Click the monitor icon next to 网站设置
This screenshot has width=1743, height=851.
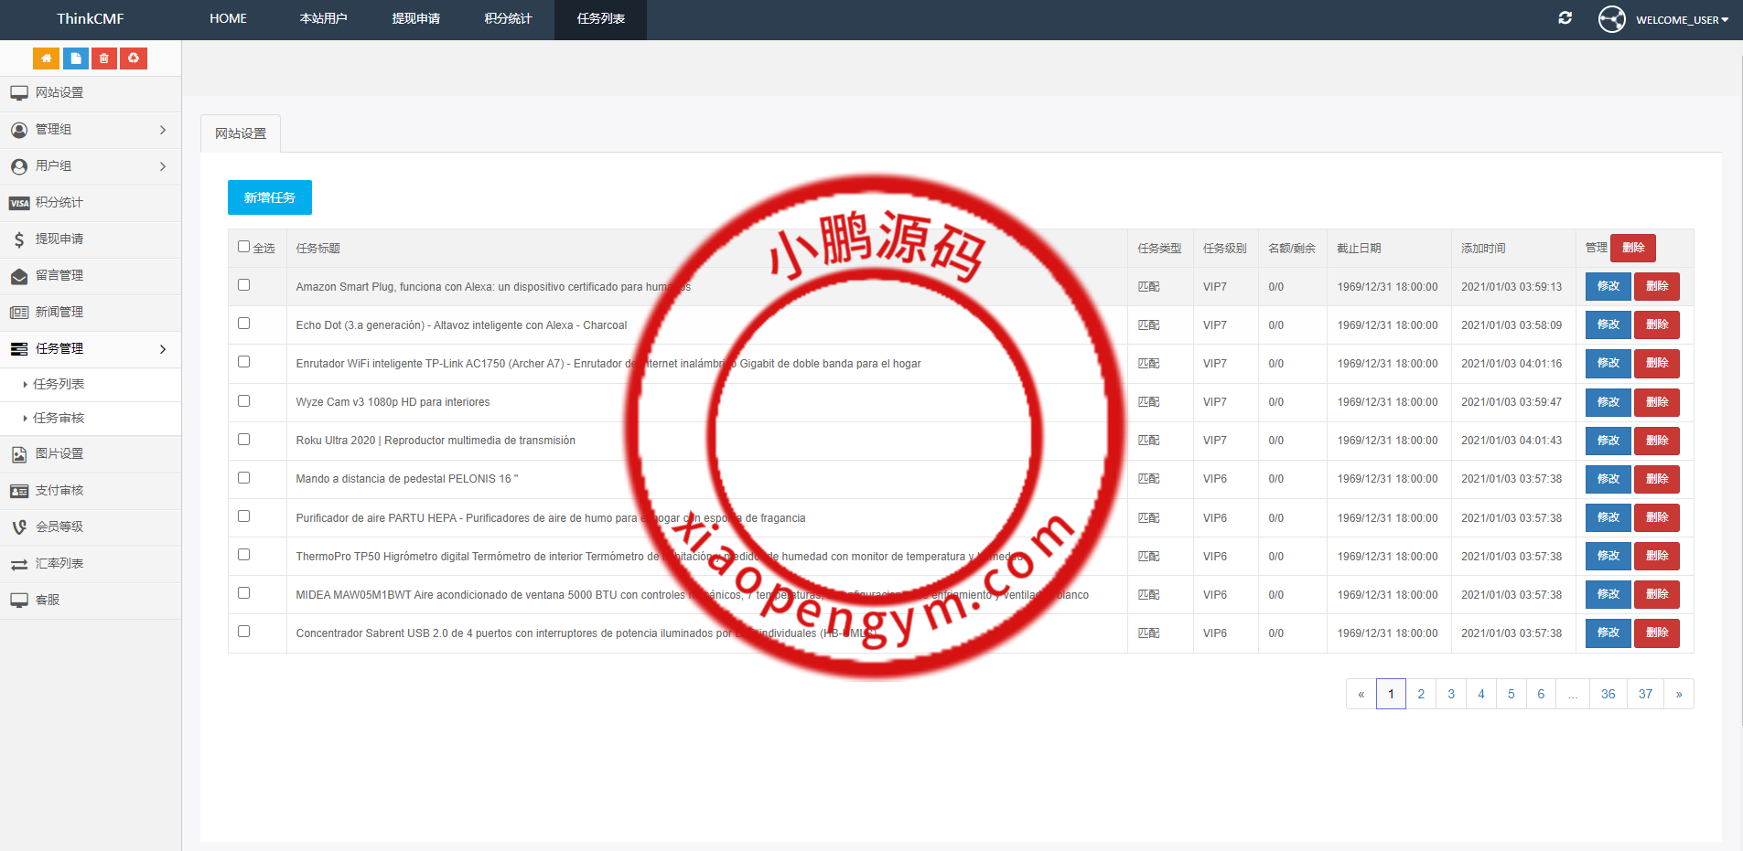(x=19, y=93)
